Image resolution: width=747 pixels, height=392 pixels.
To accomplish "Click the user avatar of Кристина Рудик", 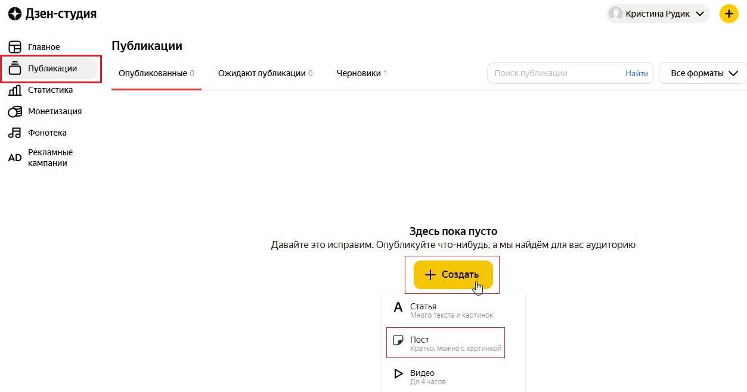I will pos(616,14).
